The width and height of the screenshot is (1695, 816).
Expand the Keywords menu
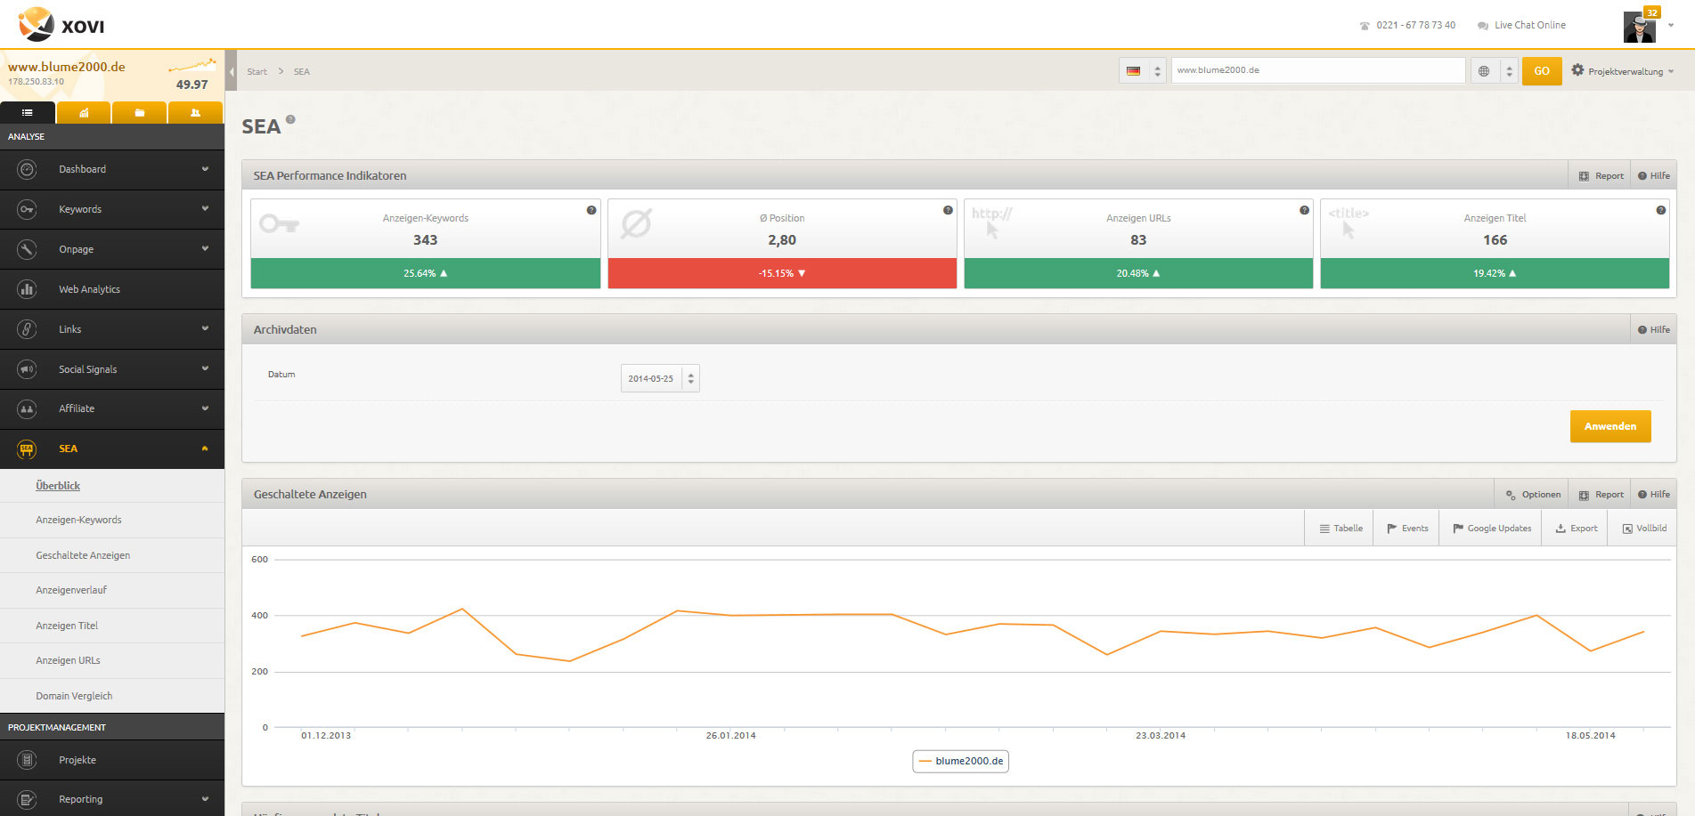click(205, 209)
